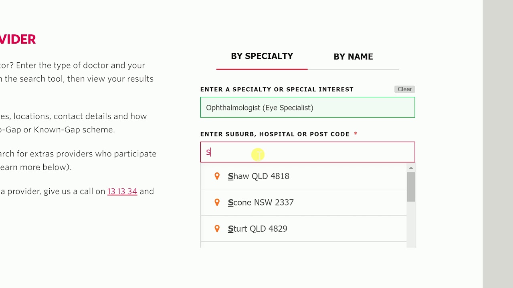Click the grey page margin on the right
Viewport: 513px width, 288px height.
pyautogui.click(x=498, y=144)
